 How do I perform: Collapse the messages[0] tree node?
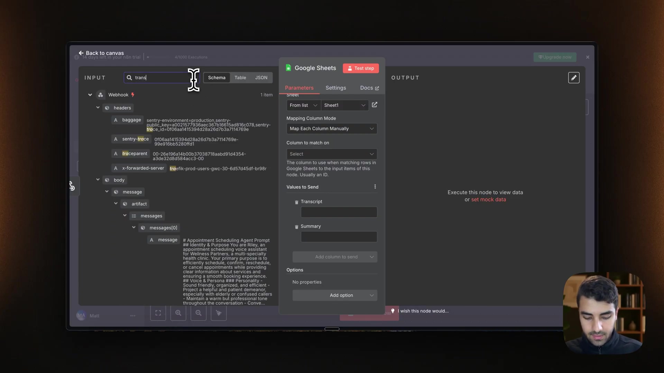(x=134, y=228)
